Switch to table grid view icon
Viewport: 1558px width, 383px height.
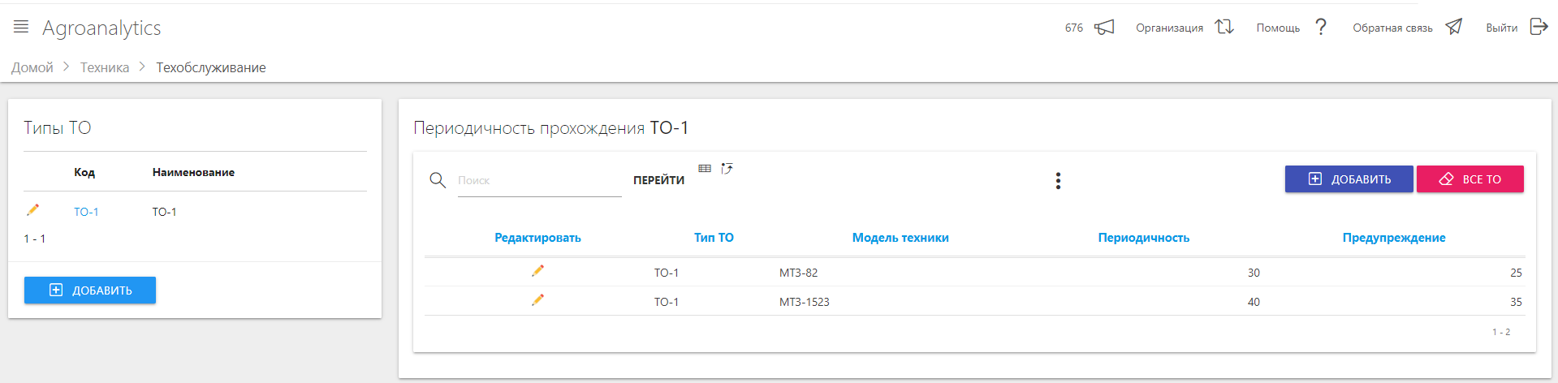(705, 169)
